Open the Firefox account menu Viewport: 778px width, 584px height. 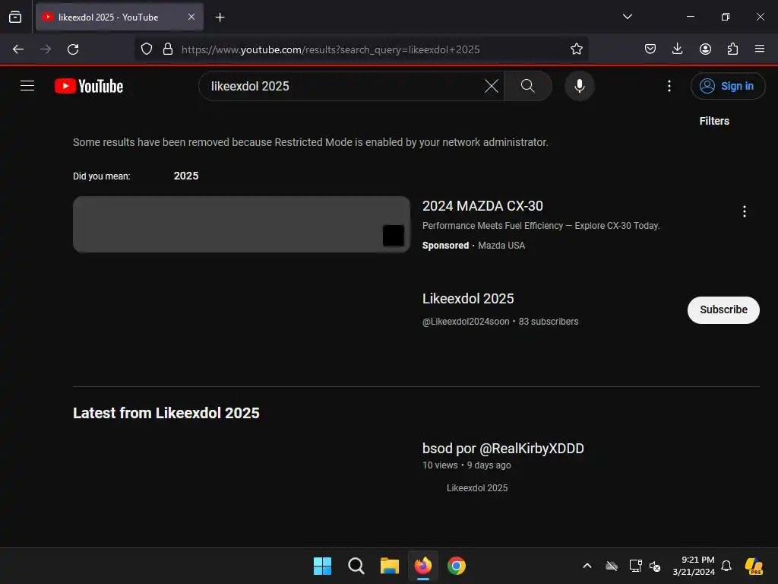(705, 49)
